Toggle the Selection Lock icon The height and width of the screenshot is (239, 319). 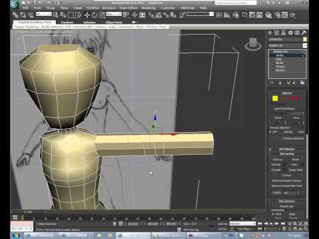(x=114, y=224)
